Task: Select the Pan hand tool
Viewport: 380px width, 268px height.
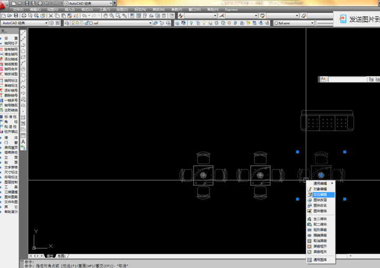Action: (105, 16)
